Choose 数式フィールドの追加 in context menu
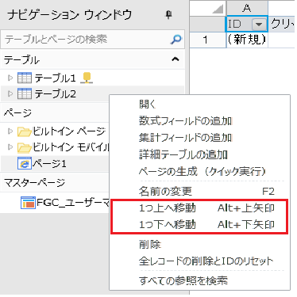The width and height of the screenshot is (297, 297). coord(200,121)
